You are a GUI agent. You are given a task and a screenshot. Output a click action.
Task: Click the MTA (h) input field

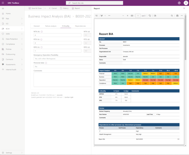pos(57,35)
